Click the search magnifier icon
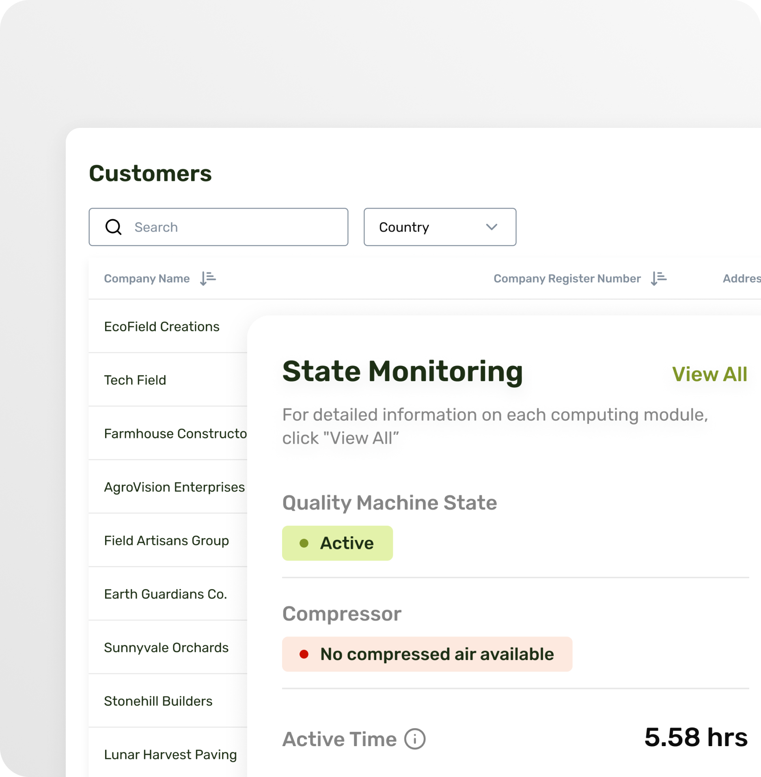The width and height of the screenshot is (761, 777). click(113, 227)
